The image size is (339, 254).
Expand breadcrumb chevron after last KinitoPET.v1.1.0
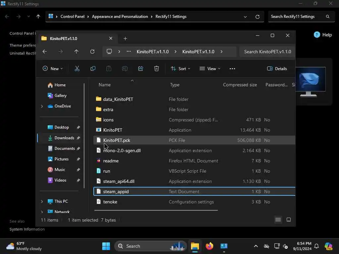coord(221,52)
